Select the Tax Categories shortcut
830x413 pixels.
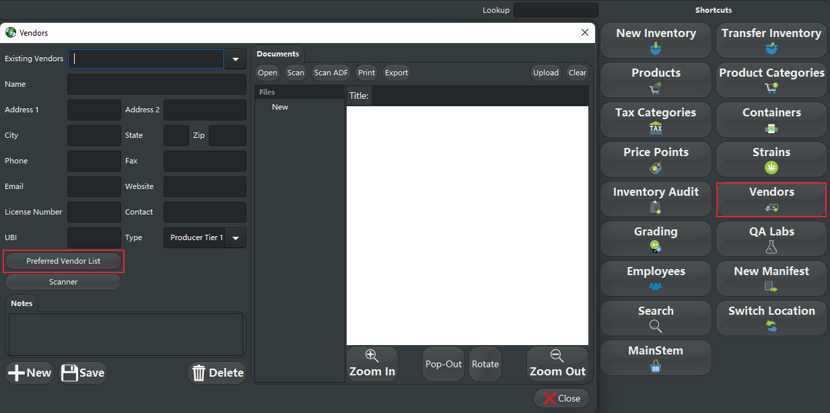pos(655,119)
